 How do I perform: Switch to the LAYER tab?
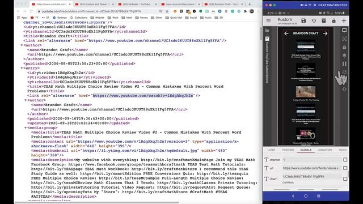271,150
